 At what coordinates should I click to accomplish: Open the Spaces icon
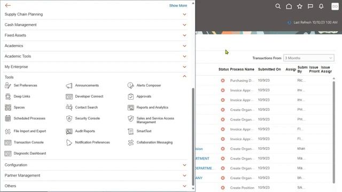click(8, 107)
